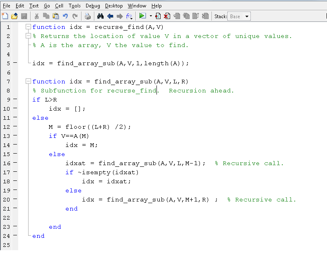Click 'find_array_sub(A,V,L,R)' on line 7
Screen dimensions: 327x256
pos(141,81)
